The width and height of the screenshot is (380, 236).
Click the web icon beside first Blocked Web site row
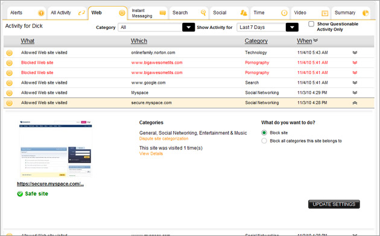point(9,63)
